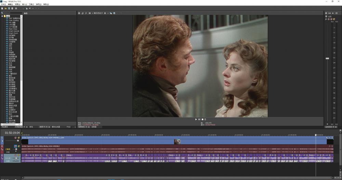Image resolution: width=342 pixels, height=180 pixels.
Task: Open Video Output FX in preview toolbar
Action: [86, 13]
